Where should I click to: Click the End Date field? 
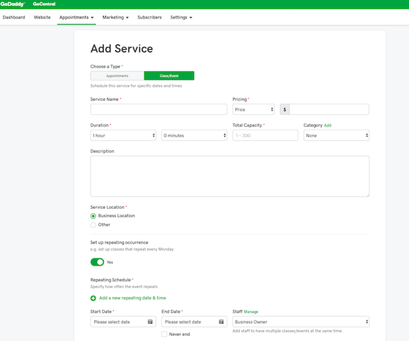click(194, 322)
